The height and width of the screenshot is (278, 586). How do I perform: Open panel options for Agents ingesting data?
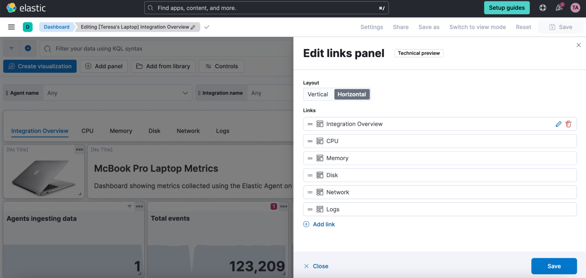(139, 206)
